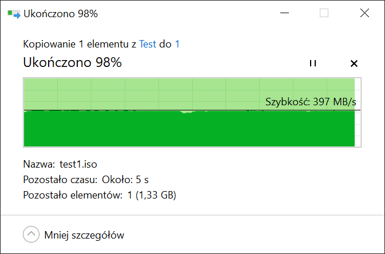Click the large 'Ukończono 98%' heading
The height and width of the screenshot is (254, 385).
(x=73, y=62)
